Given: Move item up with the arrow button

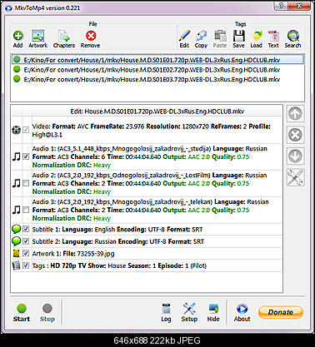Looking at the screenshot, I should pyautogui.click(x=295, y=113).
